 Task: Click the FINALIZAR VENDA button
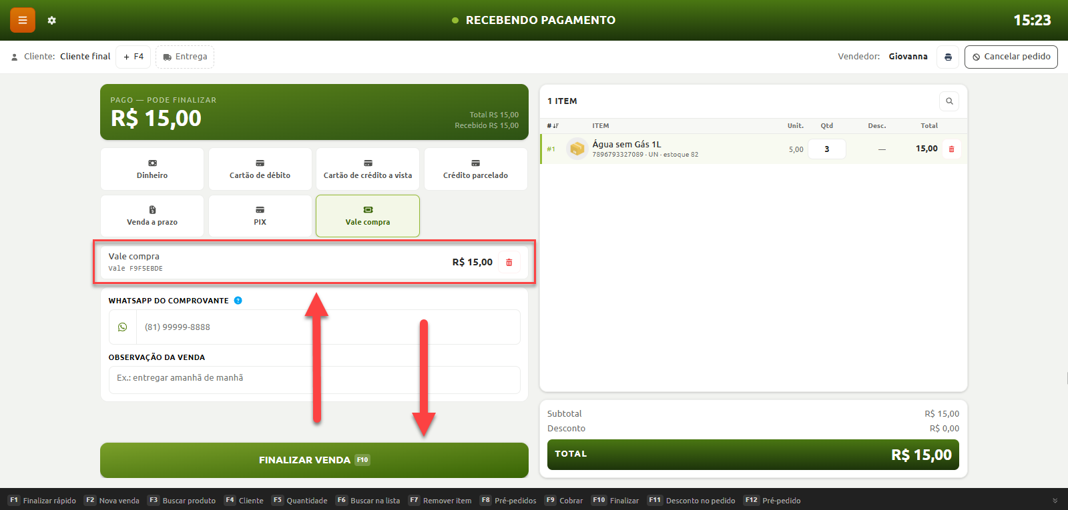(314, 460)
